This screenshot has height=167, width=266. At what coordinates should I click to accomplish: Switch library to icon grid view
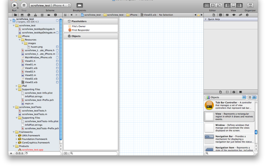coord(250,97)
